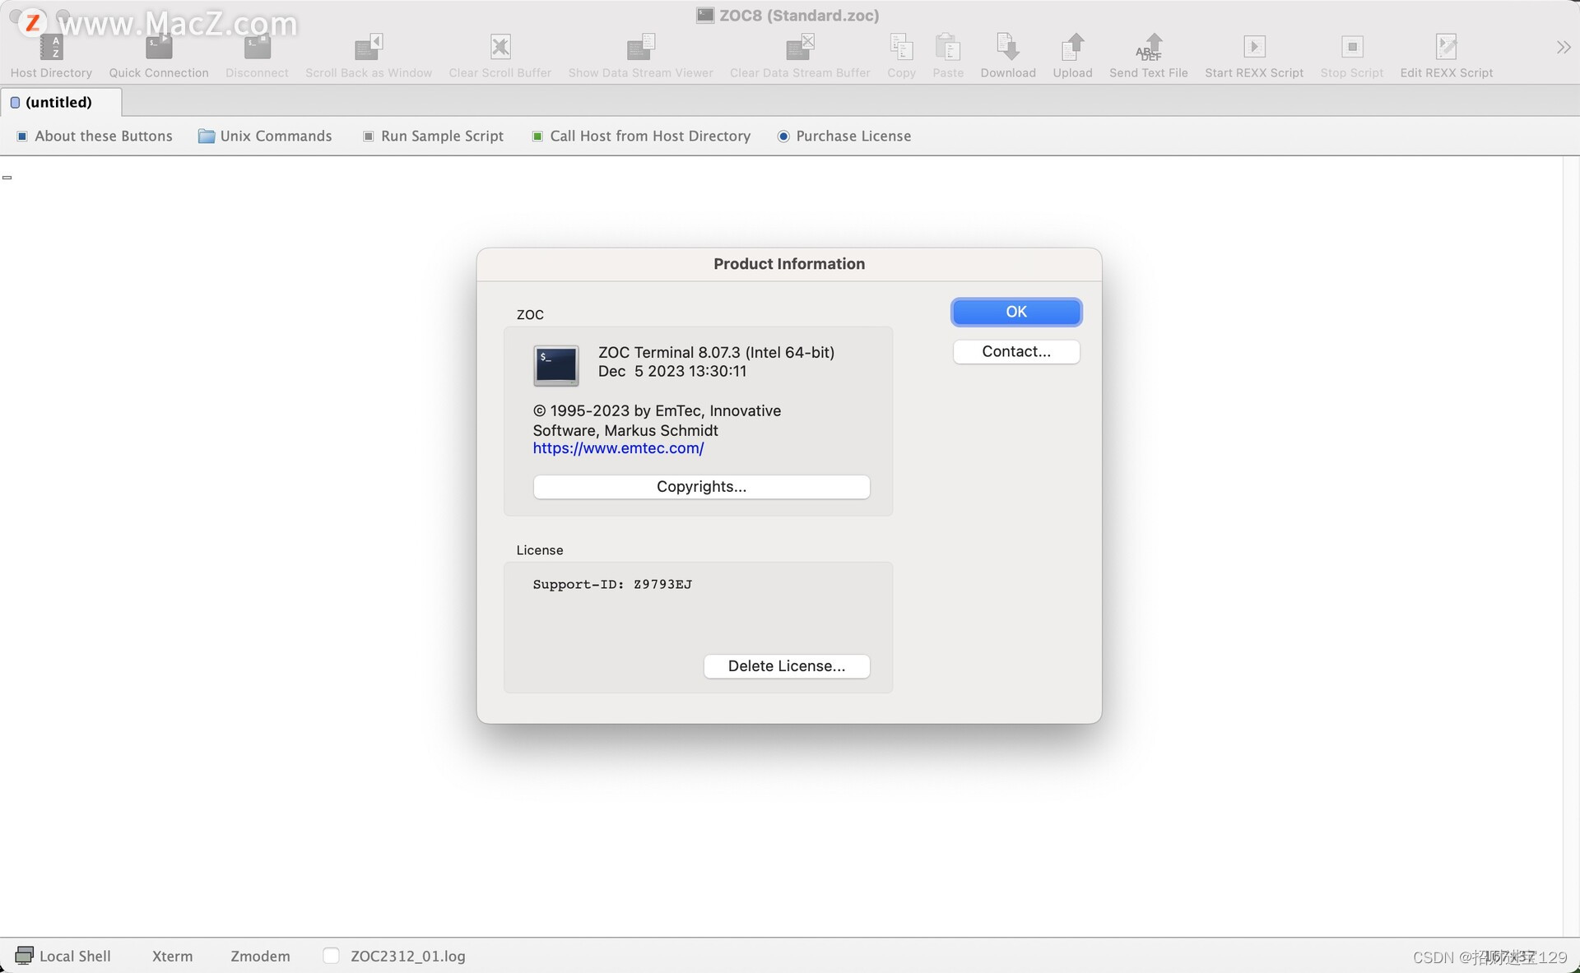Screen dimensions: 1580x973
Task: Click Xterm emulation in status bar
Action: pos(172,956)
